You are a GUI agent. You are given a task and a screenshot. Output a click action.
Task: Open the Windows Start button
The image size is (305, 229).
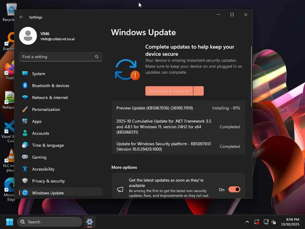[10, 222]
